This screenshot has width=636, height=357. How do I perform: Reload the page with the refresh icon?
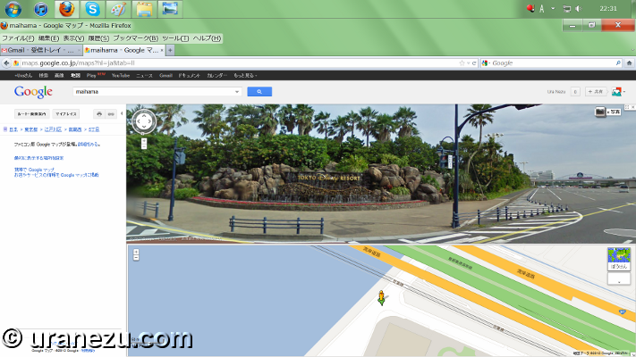pos(474,63)
